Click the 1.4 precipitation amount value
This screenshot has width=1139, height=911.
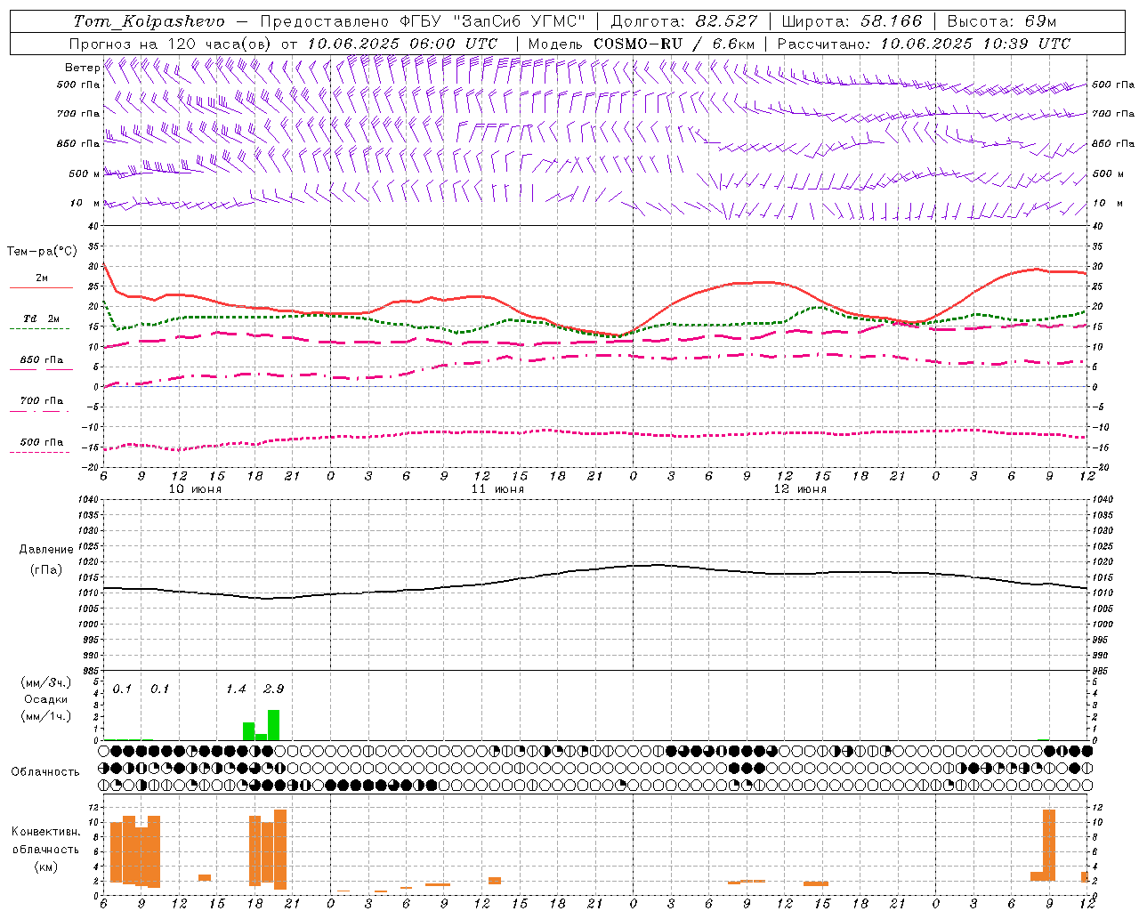pos(236,689)
